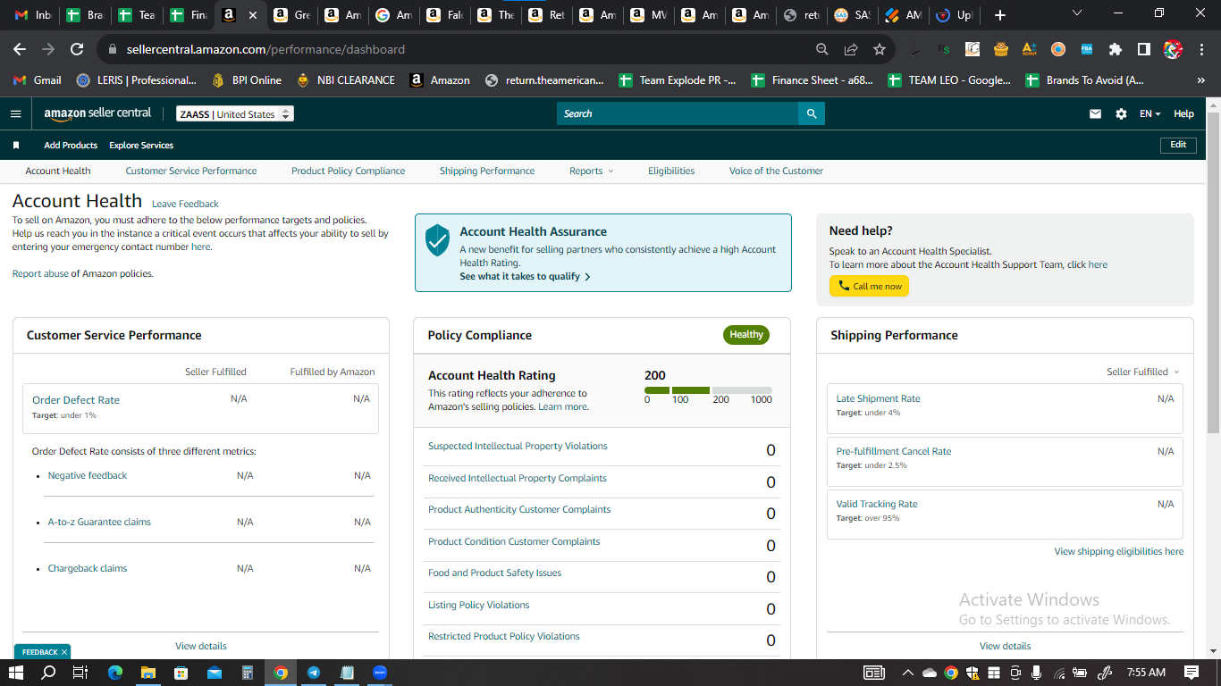Launch Telegram from the taskbar
Image resolution: width=1221 pixels, height=686 pixels.
click(314, 673)
